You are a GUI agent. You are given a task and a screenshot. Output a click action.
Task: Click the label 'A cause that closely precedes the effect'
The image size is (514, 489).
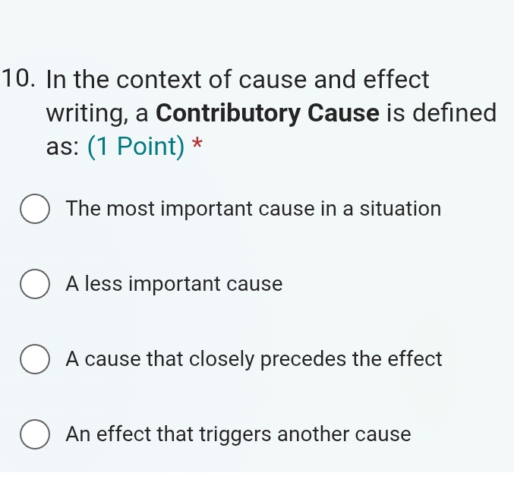[254, 358]
